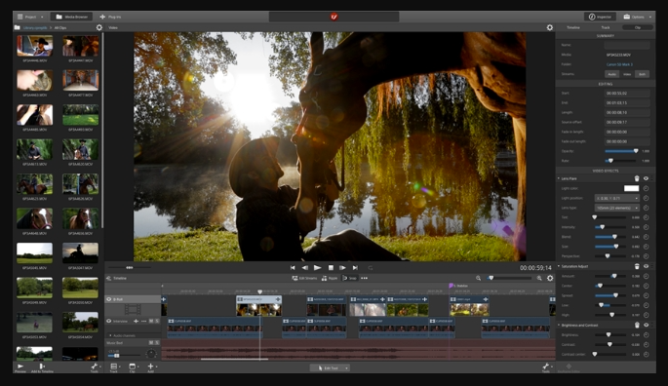The width and height of the screenshot is (668, 386).
Task: Open the Light position dropdown
Action: (617, 198)
